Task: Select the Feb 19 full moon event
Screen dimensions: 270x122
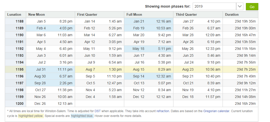Action: pos(149,28)
